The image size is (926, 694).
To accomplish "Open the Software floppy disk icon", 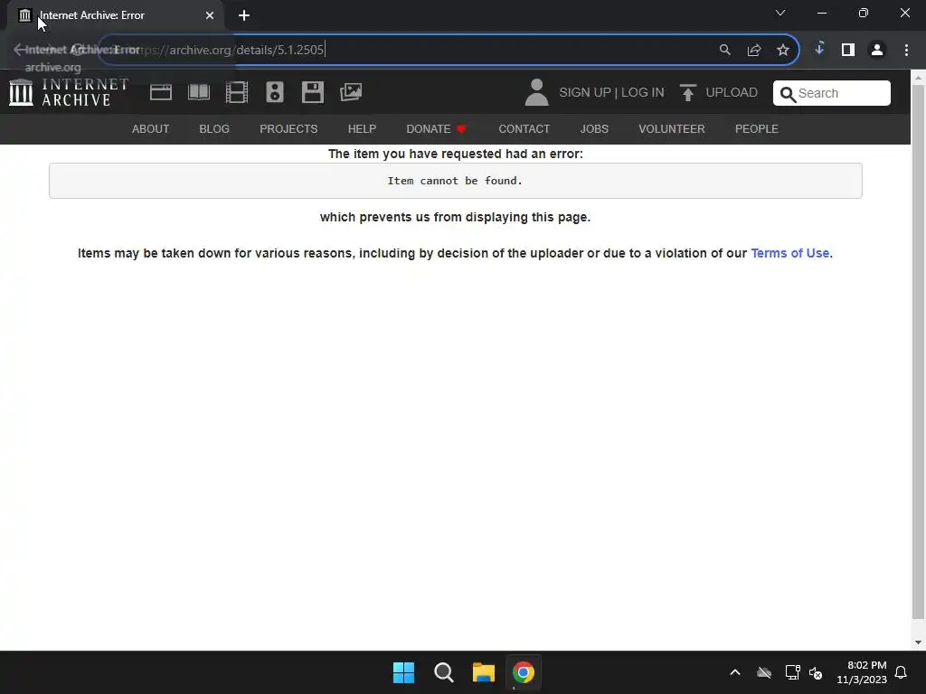I will pyautogui.click(x=312, y=93).
